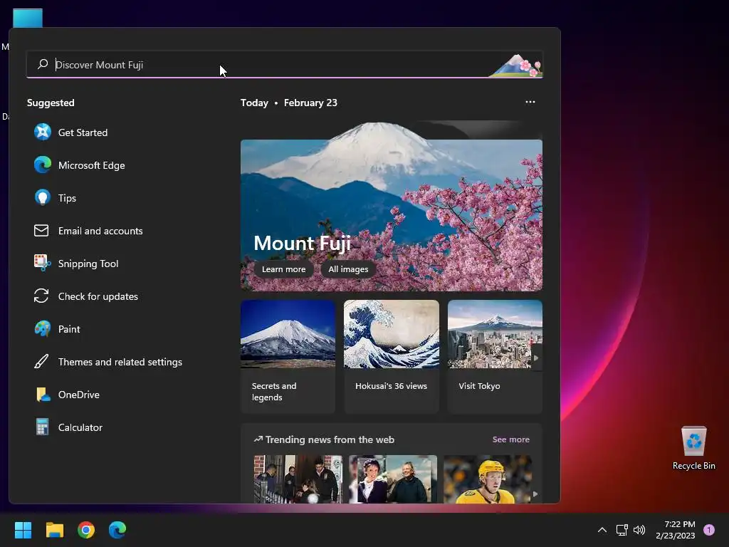Open the Paint palette icon

pos(42,329)
